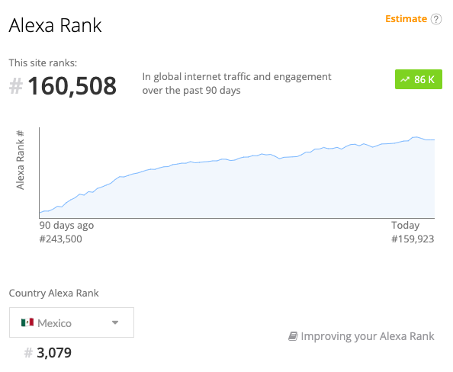Click the global internet traffic description text

(x=236, y=83)
